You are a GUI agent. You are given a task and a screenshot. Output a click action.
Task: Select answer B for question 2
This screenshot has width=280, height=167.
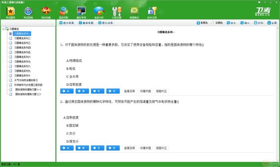pyautogui.click(x=82, y=148)
